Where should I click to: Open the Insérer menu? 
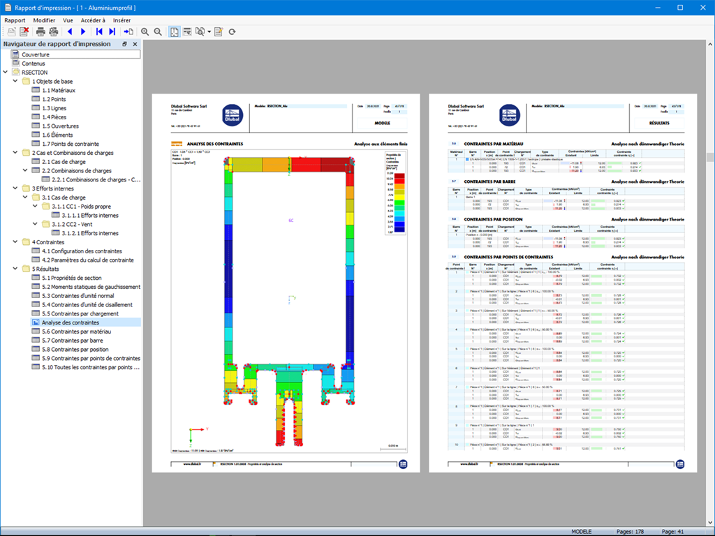(x=121, y=20)
